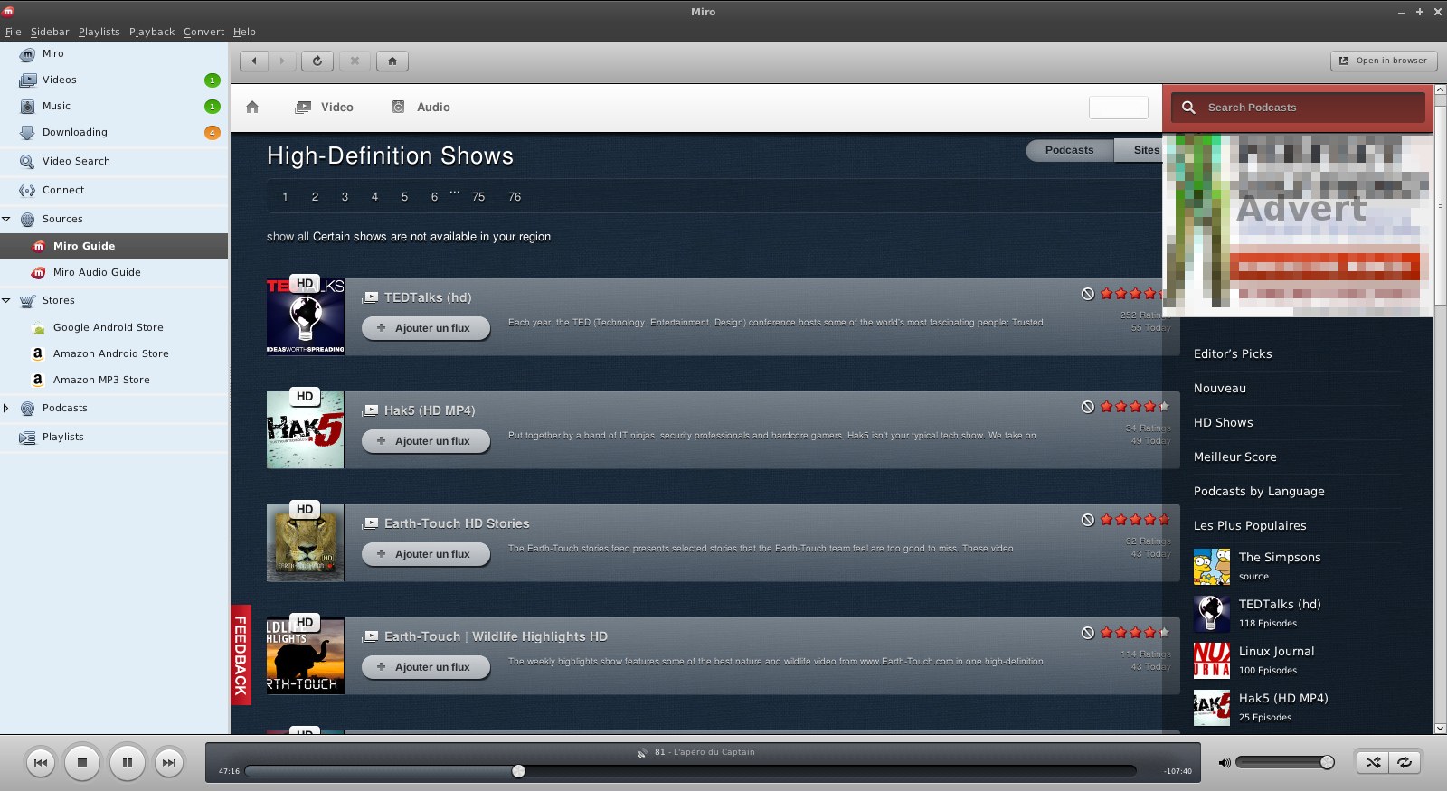The width and height of the screenshot is (1447, 791).
Task: Open the Amazon MP3 Store
Action: 114,380
